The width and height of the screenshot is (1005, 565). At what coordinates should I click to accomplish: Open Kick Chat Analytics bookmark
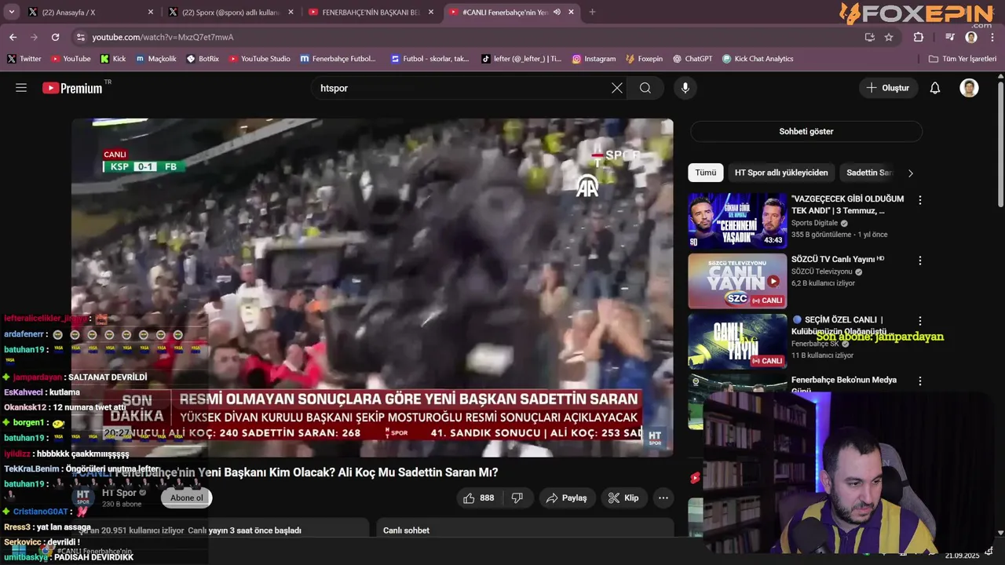(758, 59)
